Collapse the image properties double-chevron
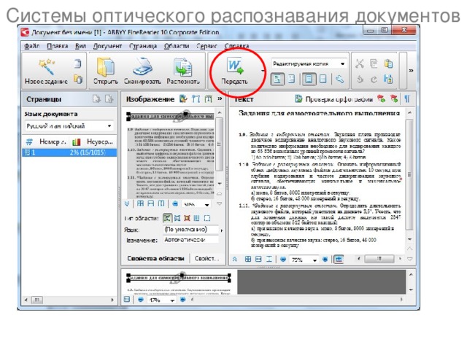Image resolution: width=467 pixels, height=350 pixels. point(127,204)
